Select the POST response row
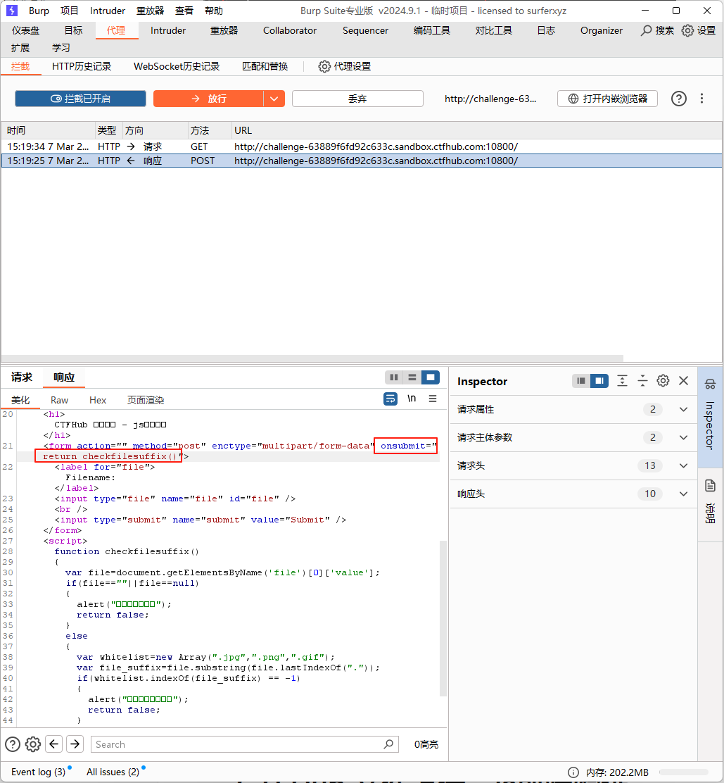 pos(362,161)
